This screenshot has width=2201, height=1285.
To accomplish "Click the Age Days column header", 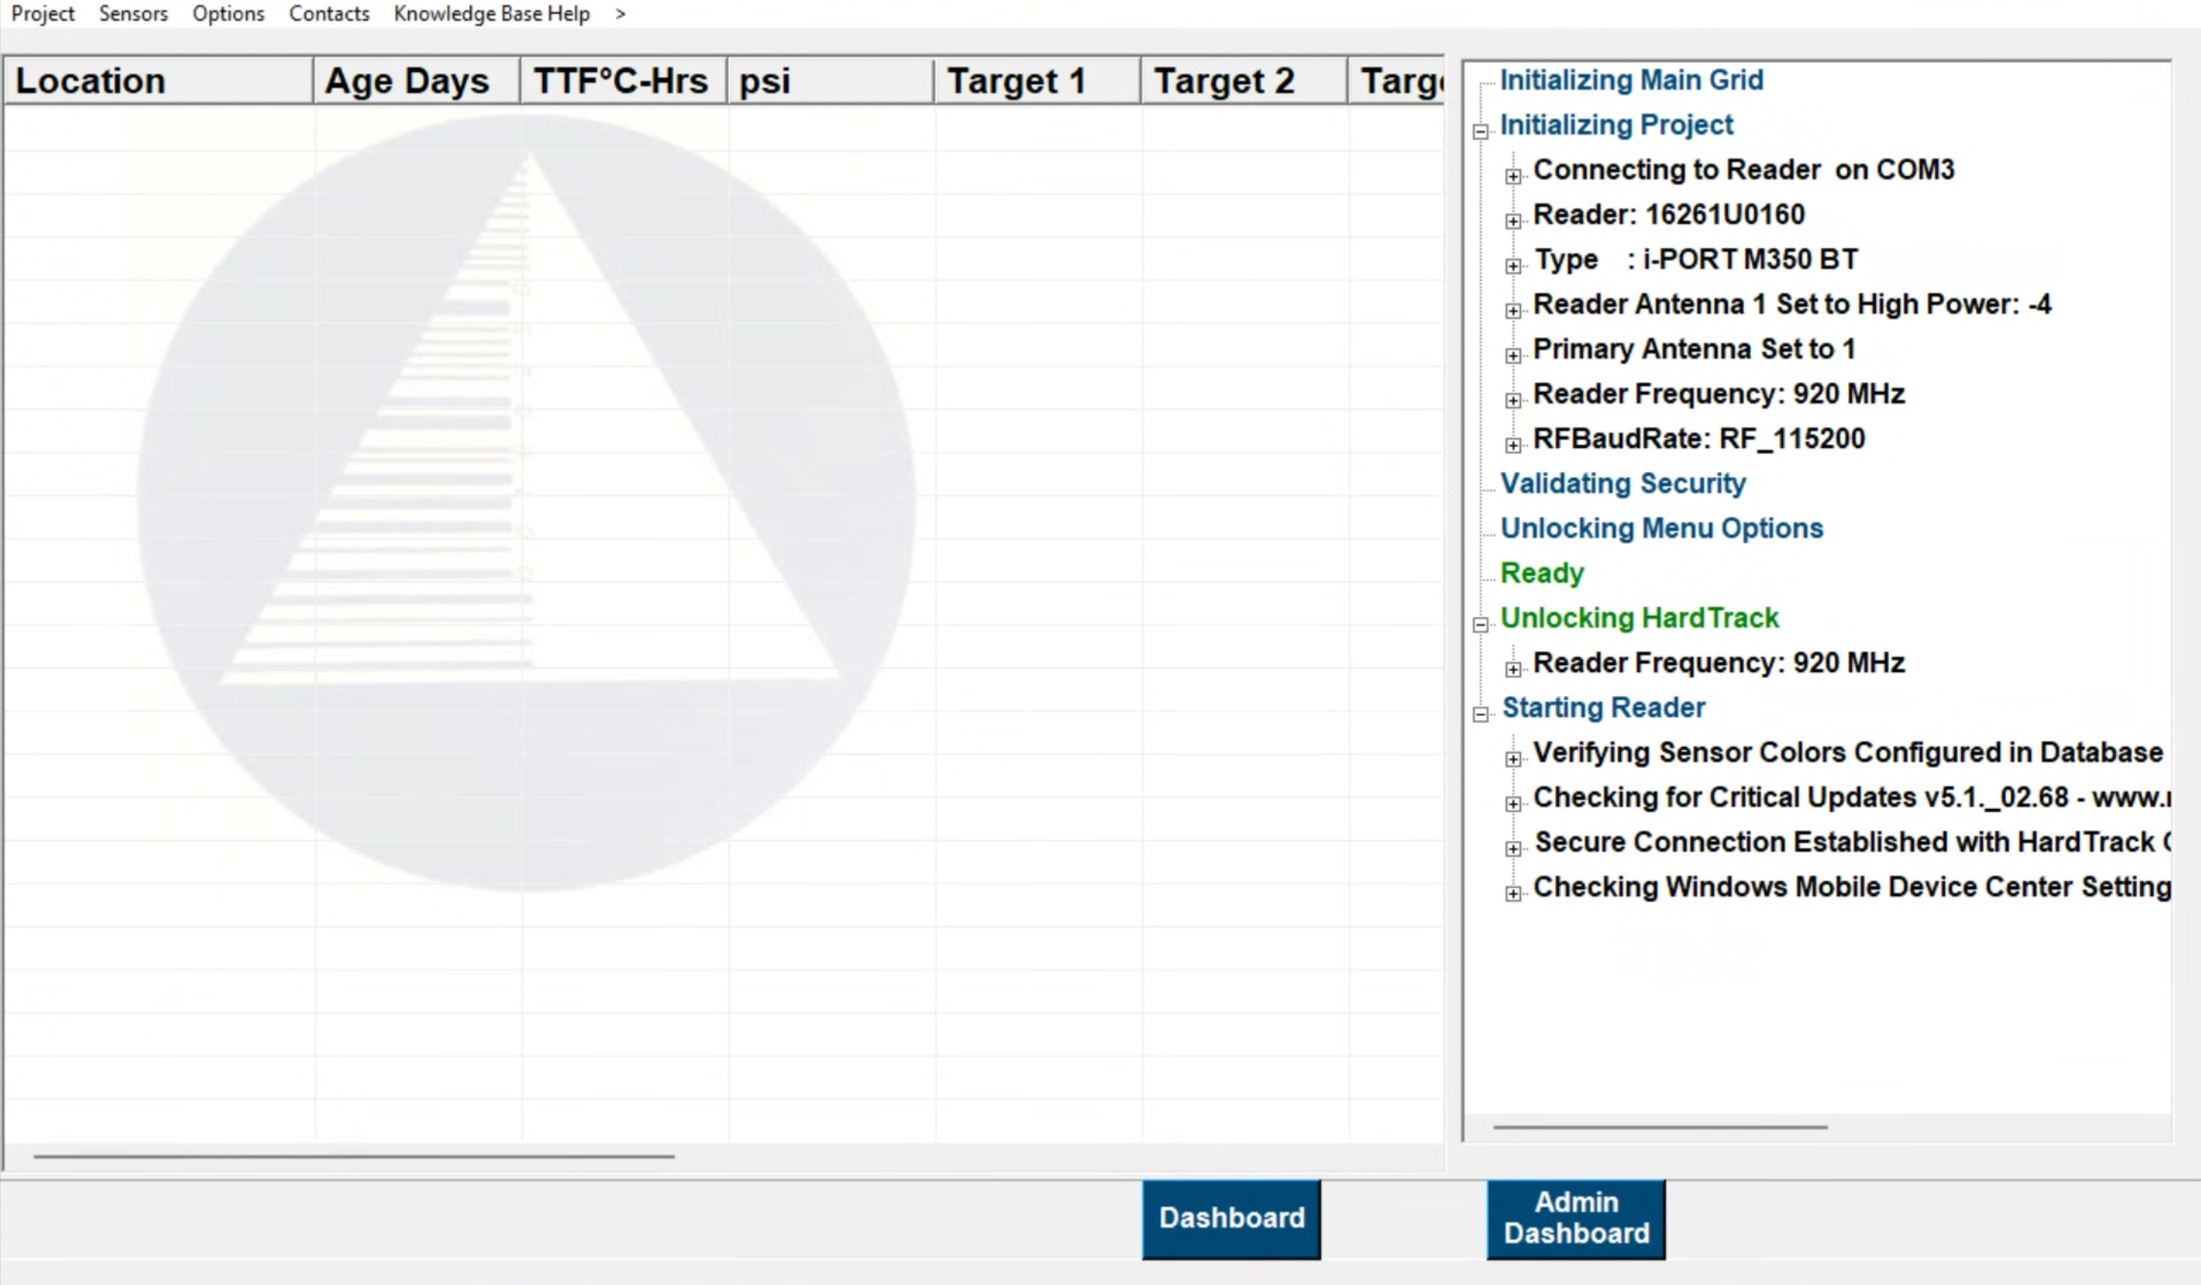I will coord(415,81).
